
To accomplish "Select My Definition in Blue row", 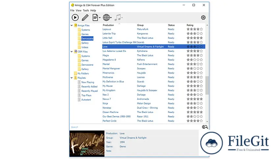I will pyautogui.click(x=154, y=81).
